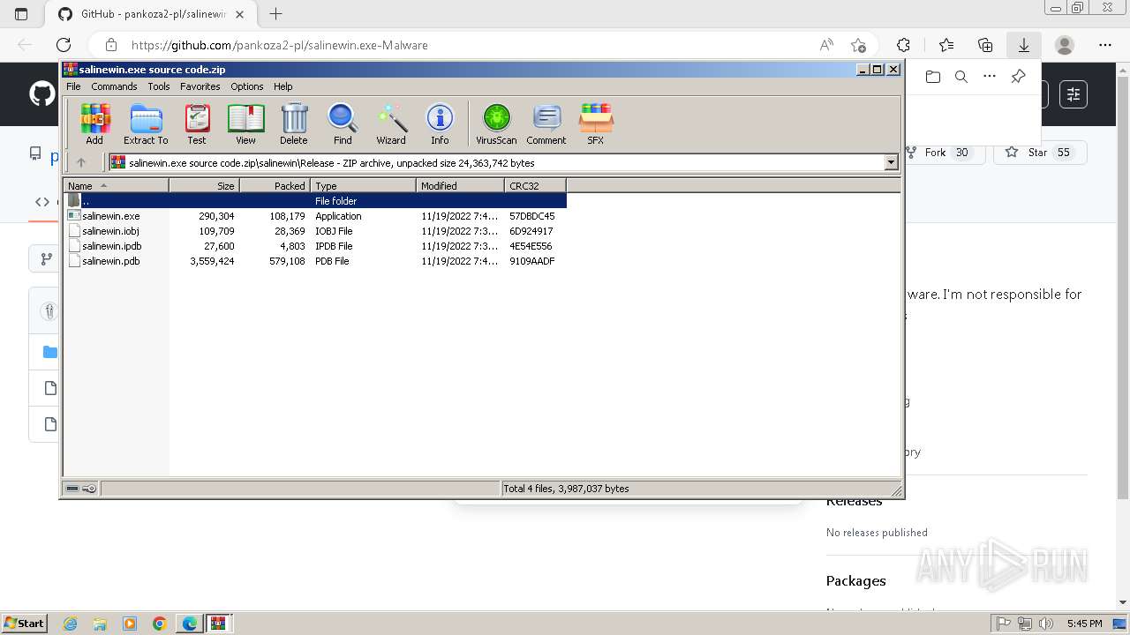Click the Test archive icon
Viewport: 1130px width, 635px height.
(197, 124)
